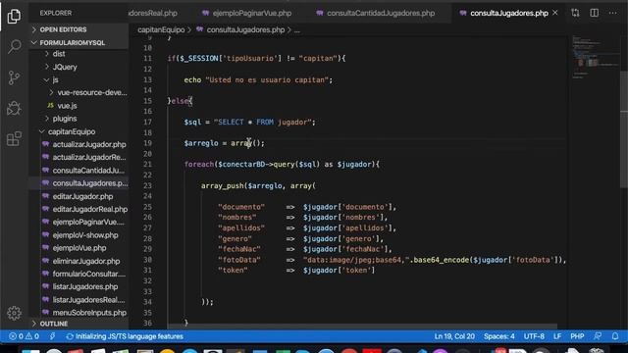Screen dimensions: 628x353
Task: Click the horizontal scrollbar under code
Action: (362, 327)
